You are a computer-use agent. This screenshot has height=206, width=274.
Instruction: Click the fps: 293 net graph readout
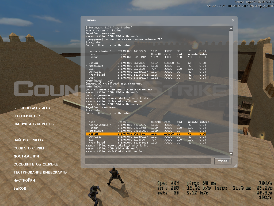click(x=168, y=183)
